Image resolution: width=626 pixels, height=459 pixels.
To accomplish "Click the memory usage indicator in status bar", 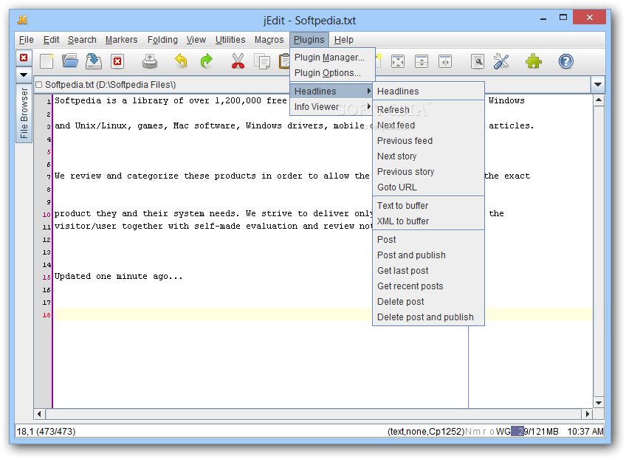I will 535,432.
